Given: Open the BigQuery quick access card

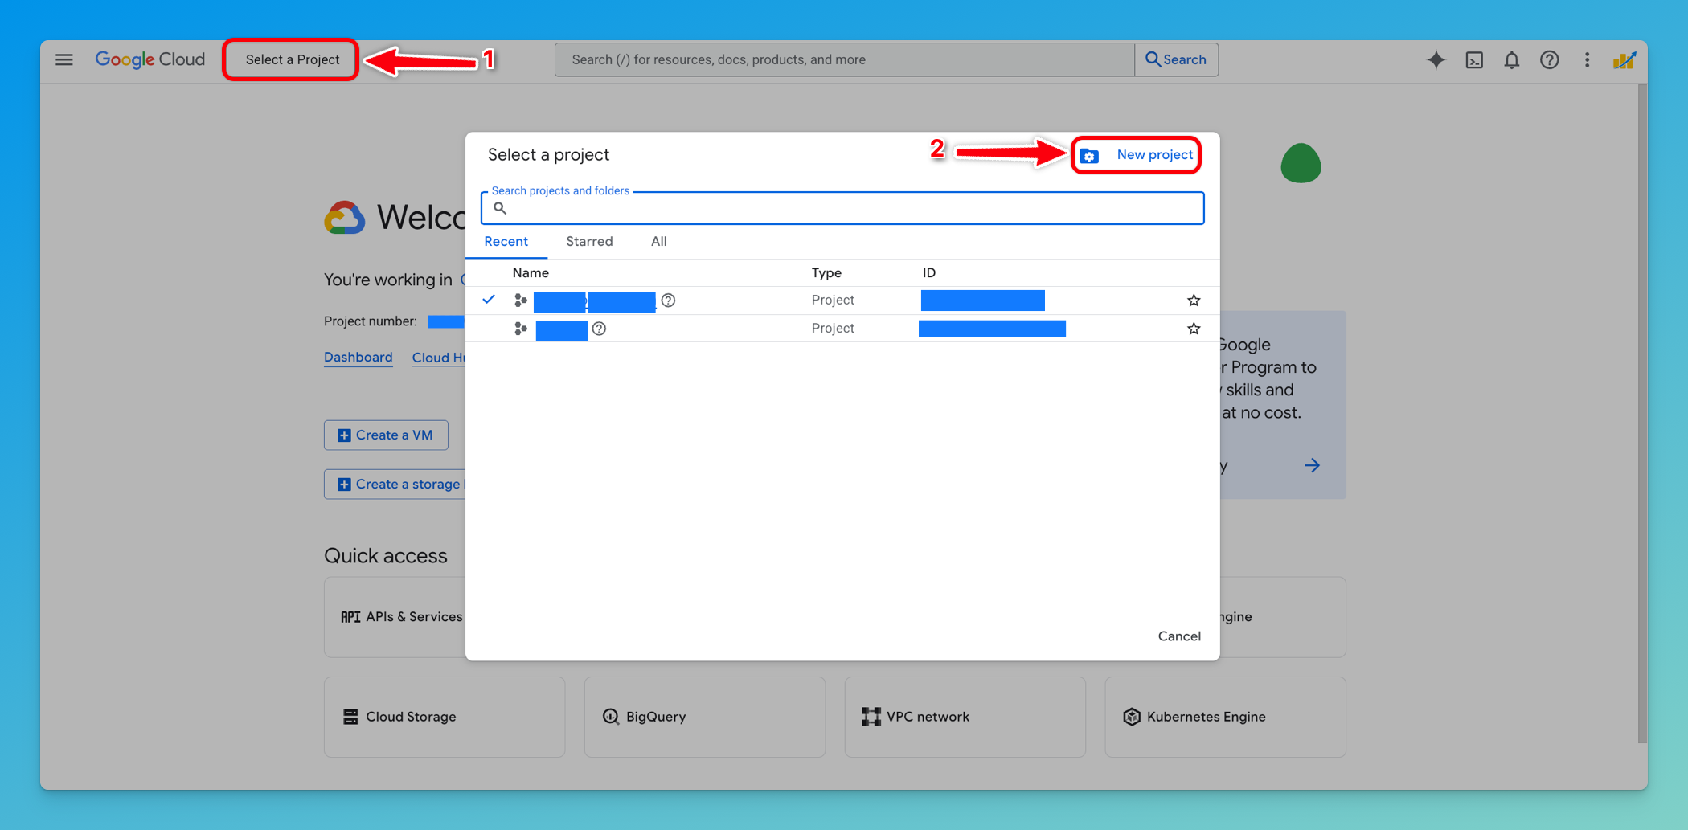Looking at the screenshot, I should pos(703,716).
